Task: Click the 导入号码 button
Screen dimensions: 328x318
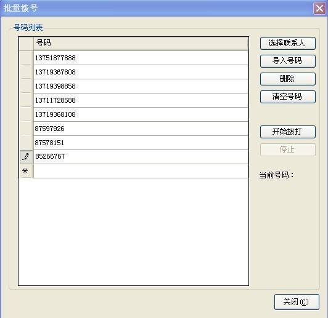Action: click(x=288, y=61)
